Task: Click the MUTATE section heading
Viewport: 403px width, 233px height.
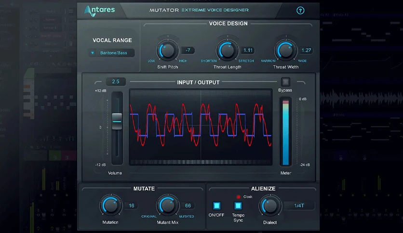Action: click(144, 189)
